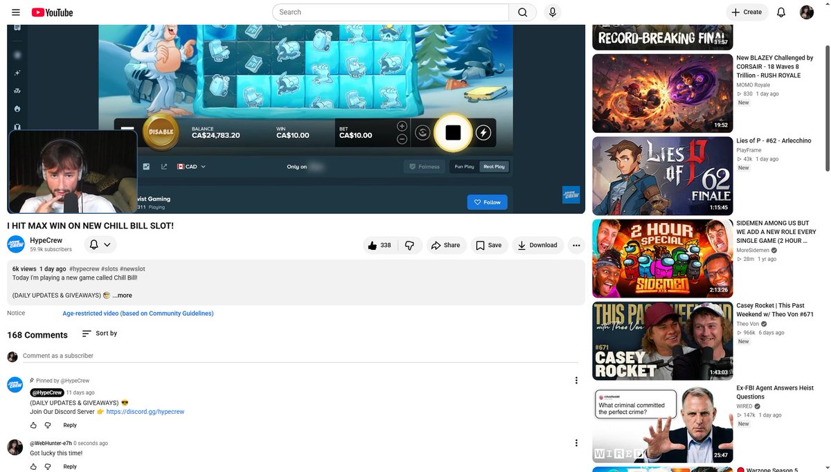
Task: Go to YouTube home via logo
Action: point(52,12)
